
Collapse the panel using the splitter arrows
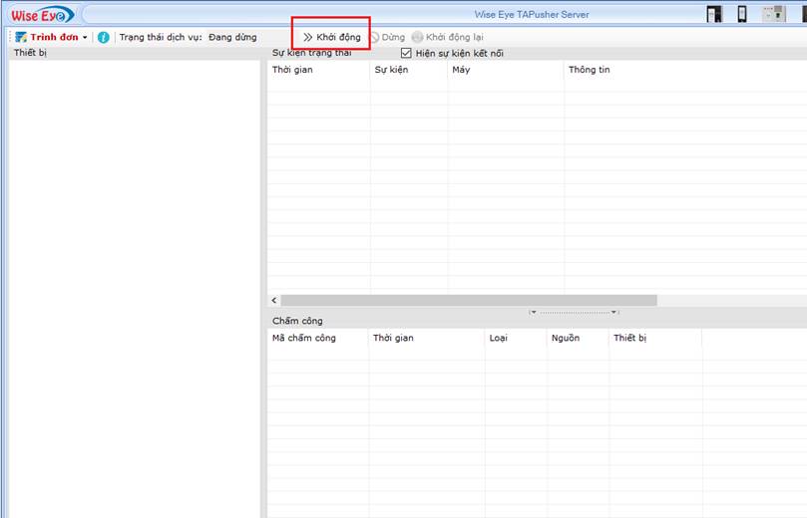tap(574, 312)
